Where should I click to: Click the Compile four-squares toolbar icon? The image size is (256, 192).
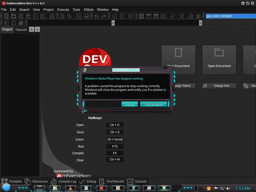point(141,16)
